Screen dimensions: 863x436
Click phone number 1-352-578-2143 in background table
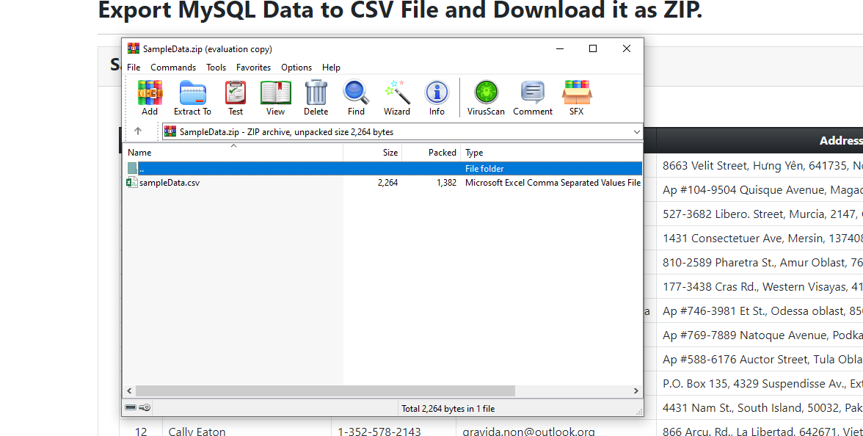pyautogui.click(x=379, y=431)
